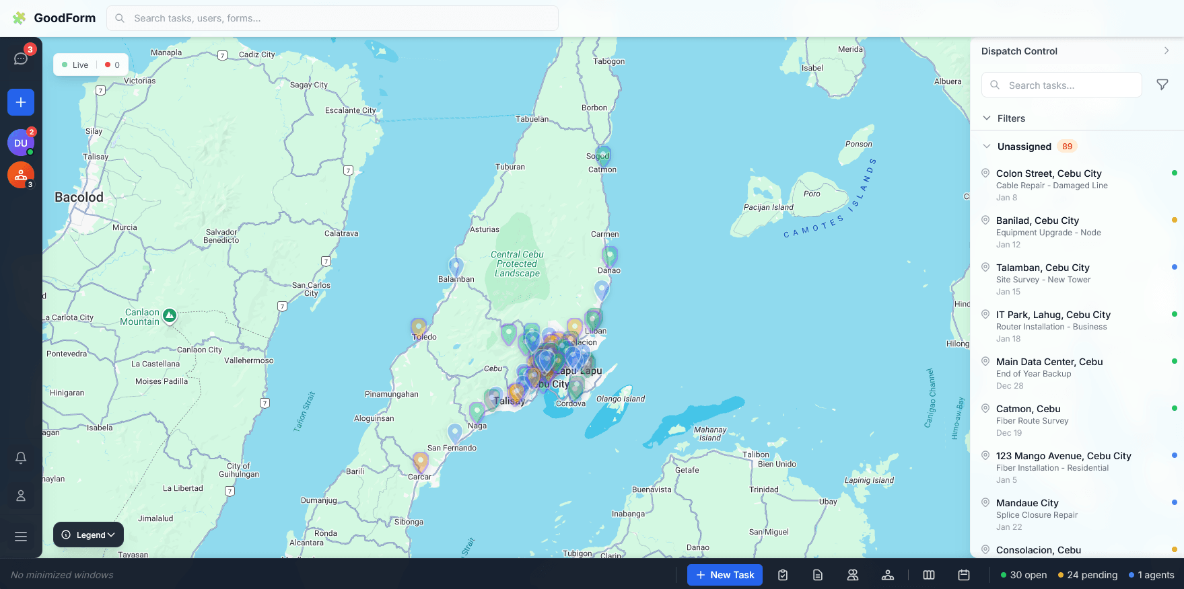The height and width of the screenshot is (589, 1184).
Task: Expand the Legend dropdown
Action: click(88, 535)
